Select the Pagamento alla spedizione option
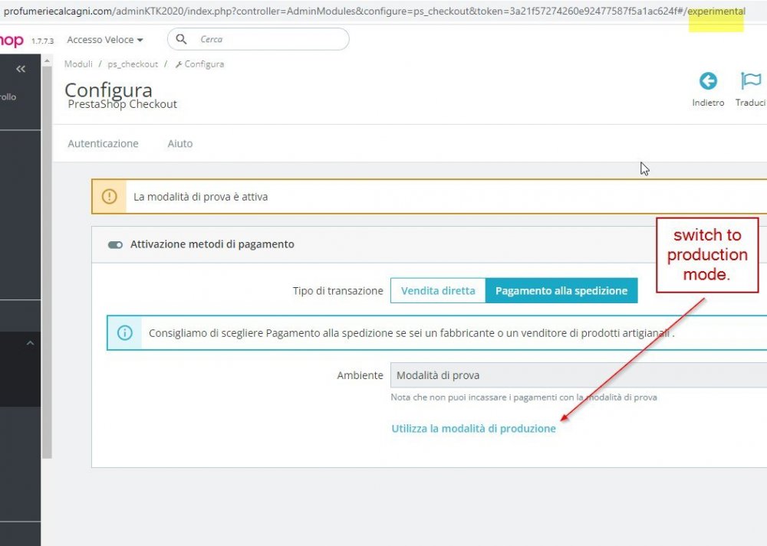The image size is (767, 546). (x=561, y=290)
